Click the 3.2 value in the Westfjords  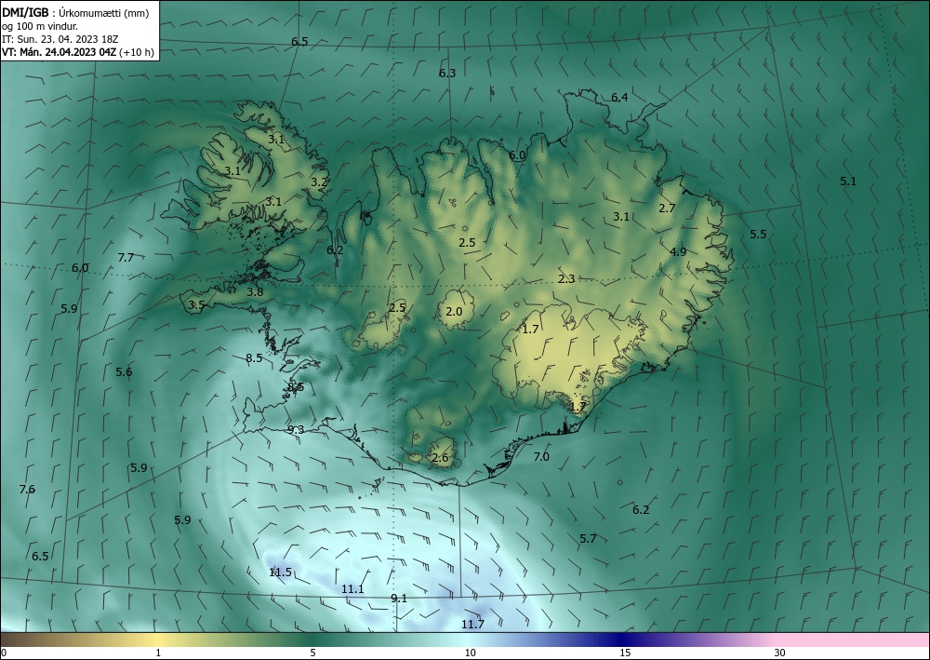(319, 182)
